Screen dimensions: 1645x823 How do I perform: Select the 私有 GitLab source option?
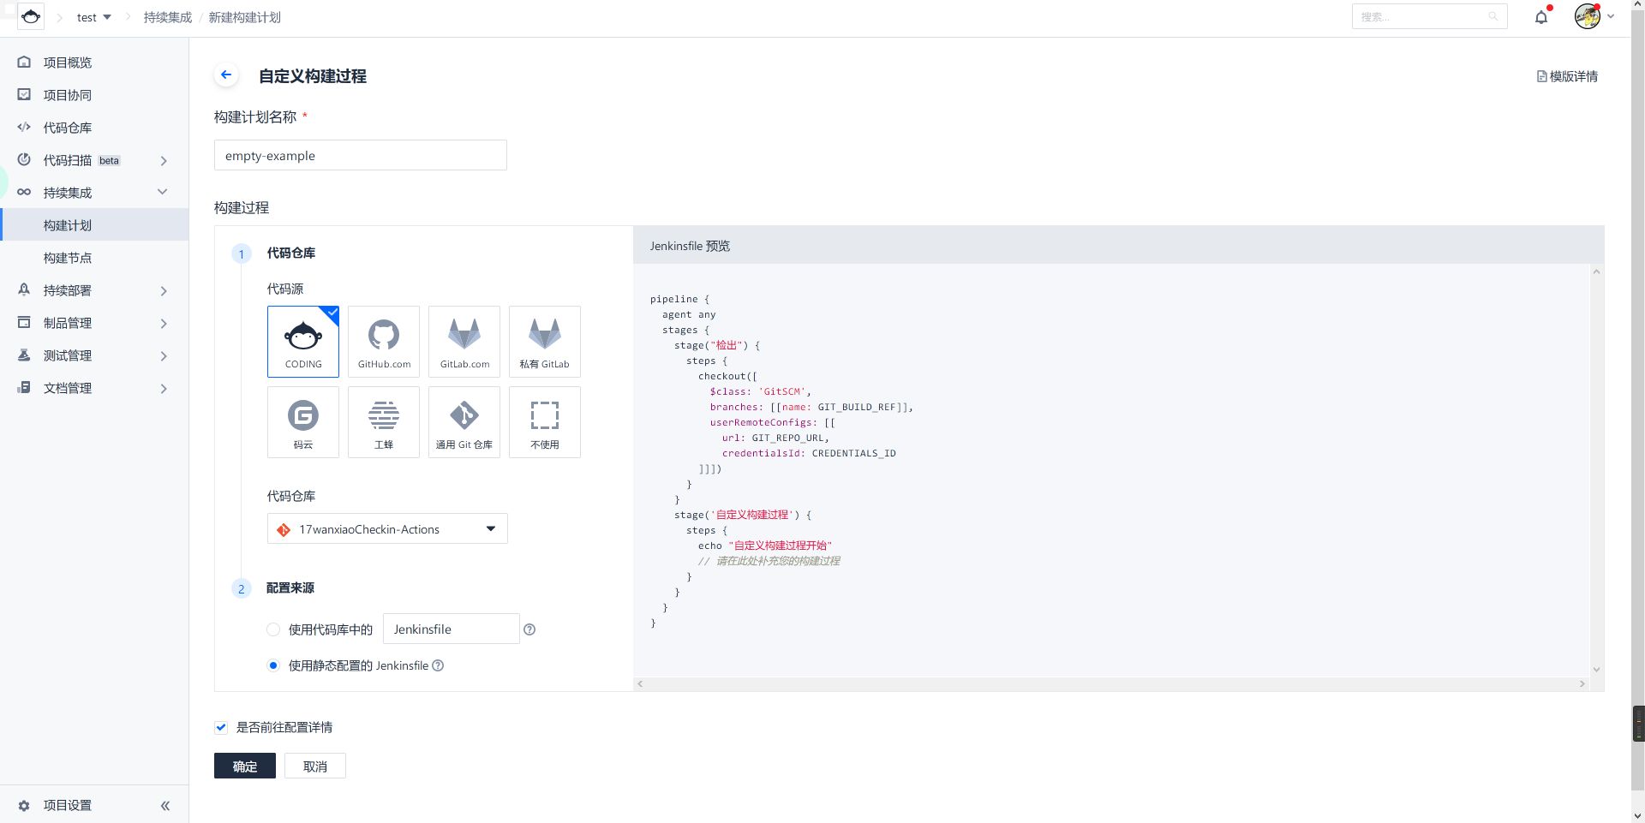(545, 341)
